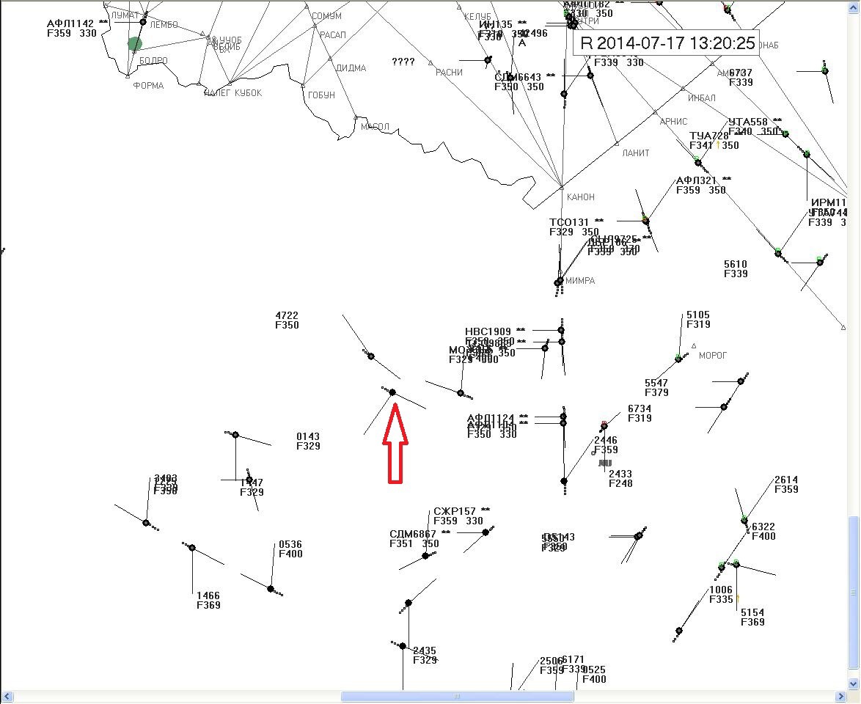Select the АФЛ321 flight label
861x704 pixels.
pyautogui.click(x=703, y=185)
